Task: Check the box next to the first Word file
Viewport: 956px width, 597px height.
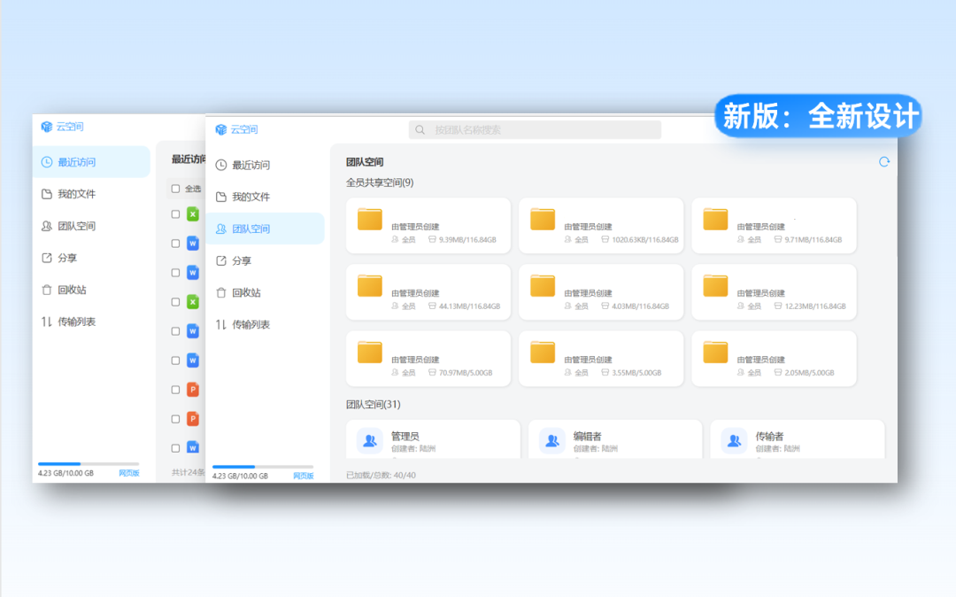Action: tap(173, 244)
